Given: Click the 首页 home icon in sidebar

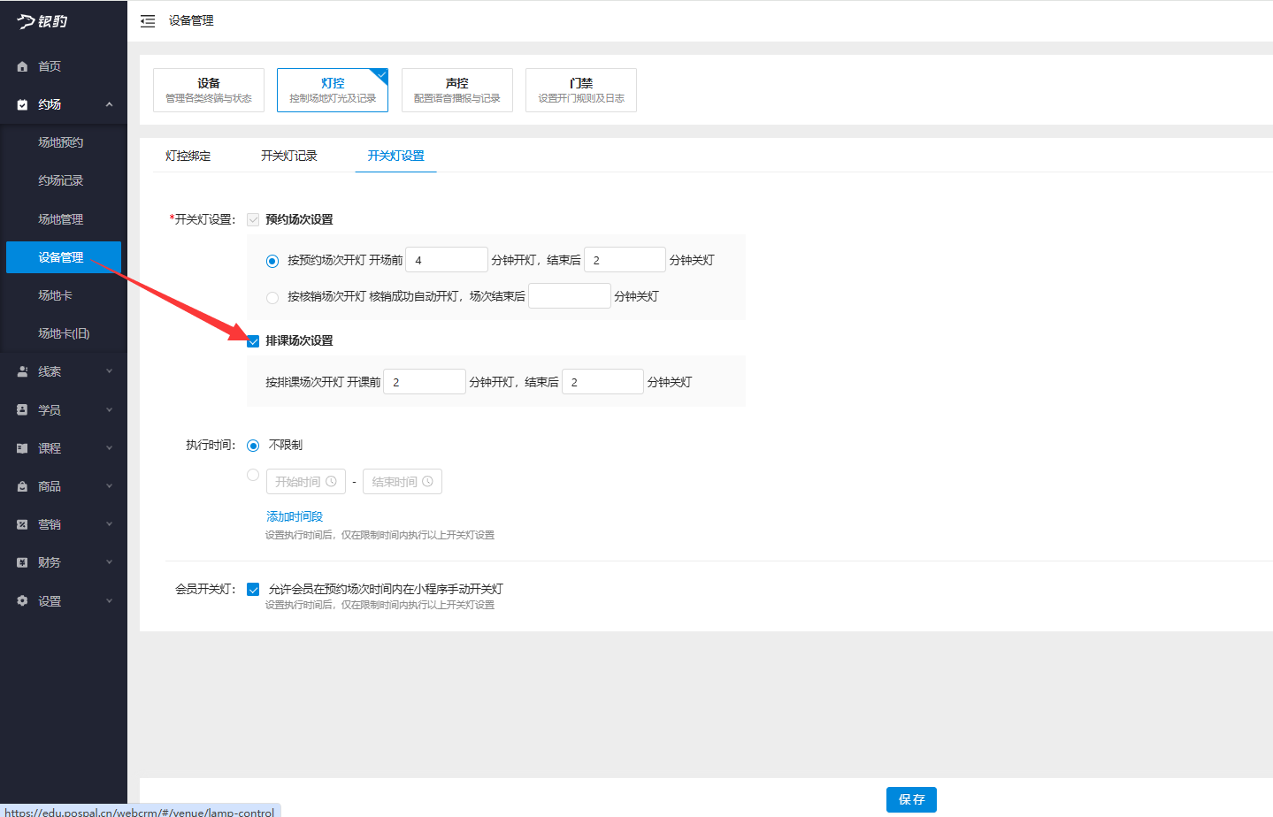Looking at the screenshot, I should pos(22,67).
